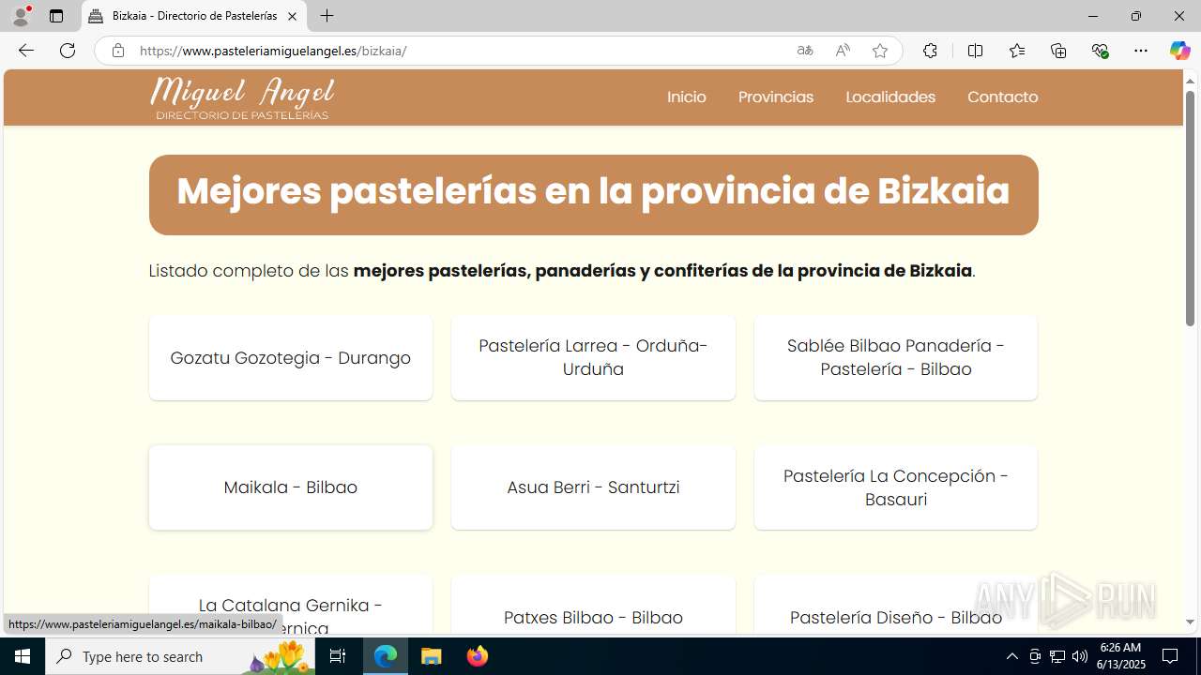Open Provincias in site menu

pos(776,97)
